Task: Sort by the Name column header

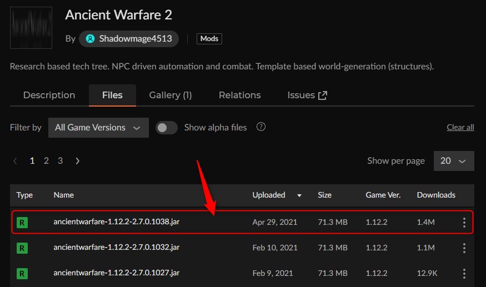Action: click(x=63, y=195)
